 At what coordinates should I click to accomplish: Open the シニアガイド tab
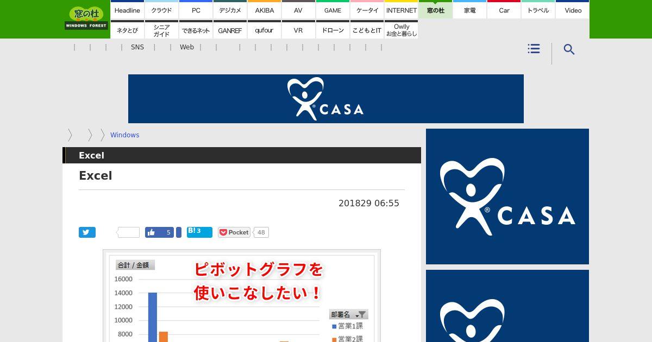[161, 29]
